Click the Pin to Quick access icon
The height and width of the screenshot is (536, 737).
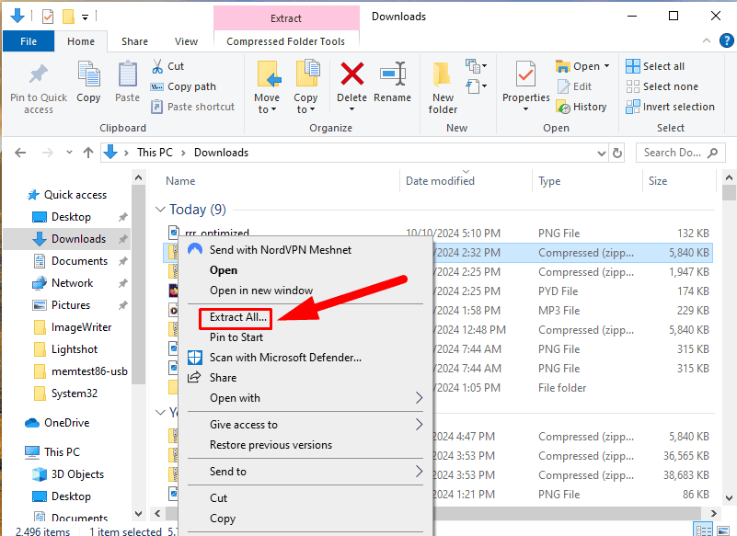(x=38, y=76)
